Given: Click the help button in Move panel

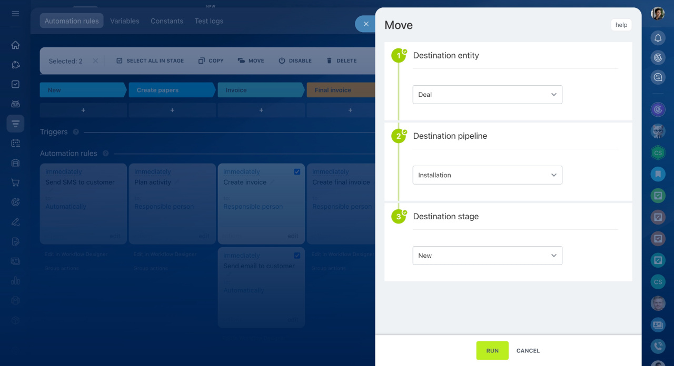Looking at the screenshot, I should (621, 25).
